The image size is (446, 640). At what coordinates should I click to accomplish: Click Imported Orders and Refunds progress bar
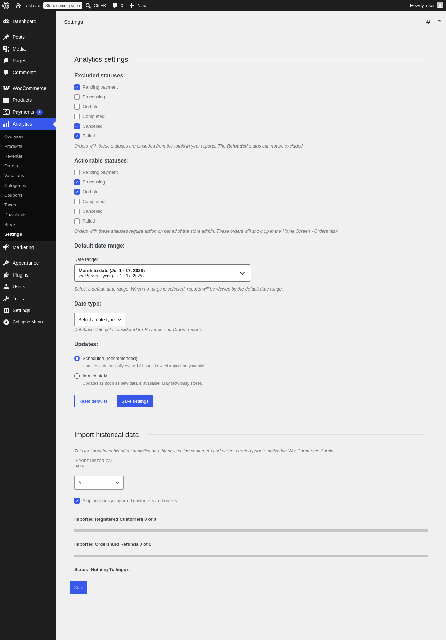(x=251, y=556)
